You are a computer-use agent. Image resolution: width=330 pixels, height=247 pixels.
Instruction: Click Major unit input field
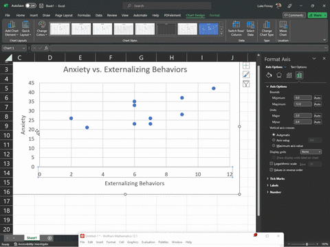302,115
